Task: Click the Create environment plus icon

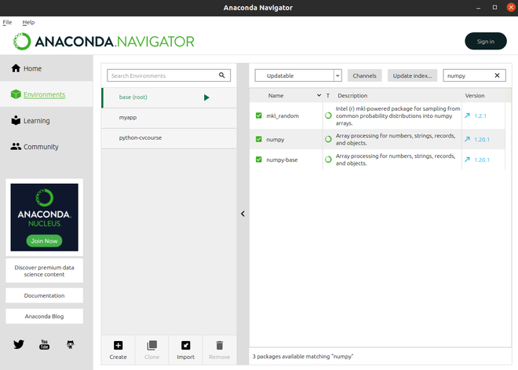Action: coord(118,345)
